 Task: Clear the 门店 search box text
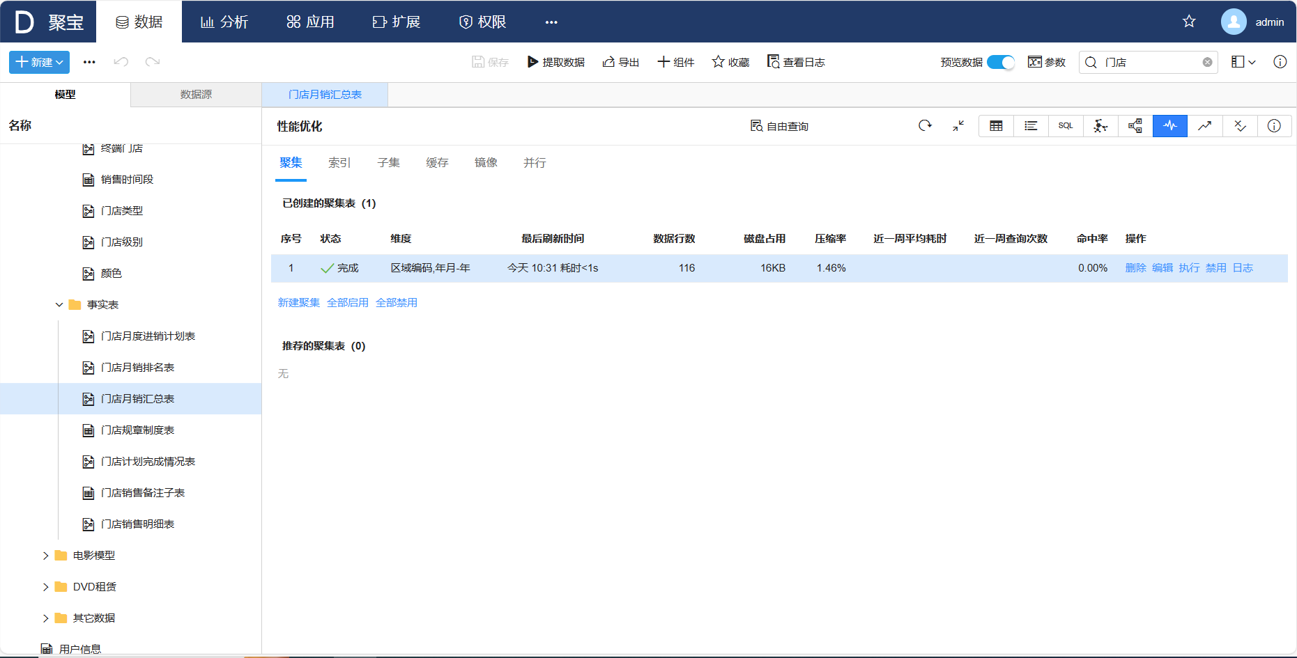[1207, 62]
